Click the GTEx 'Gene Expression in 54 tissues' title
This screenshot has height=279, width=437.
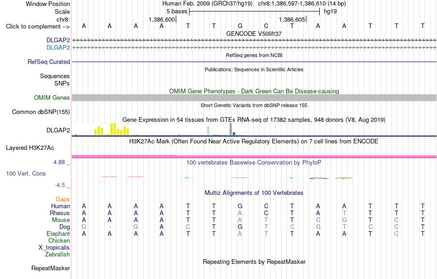click(254, 120)
